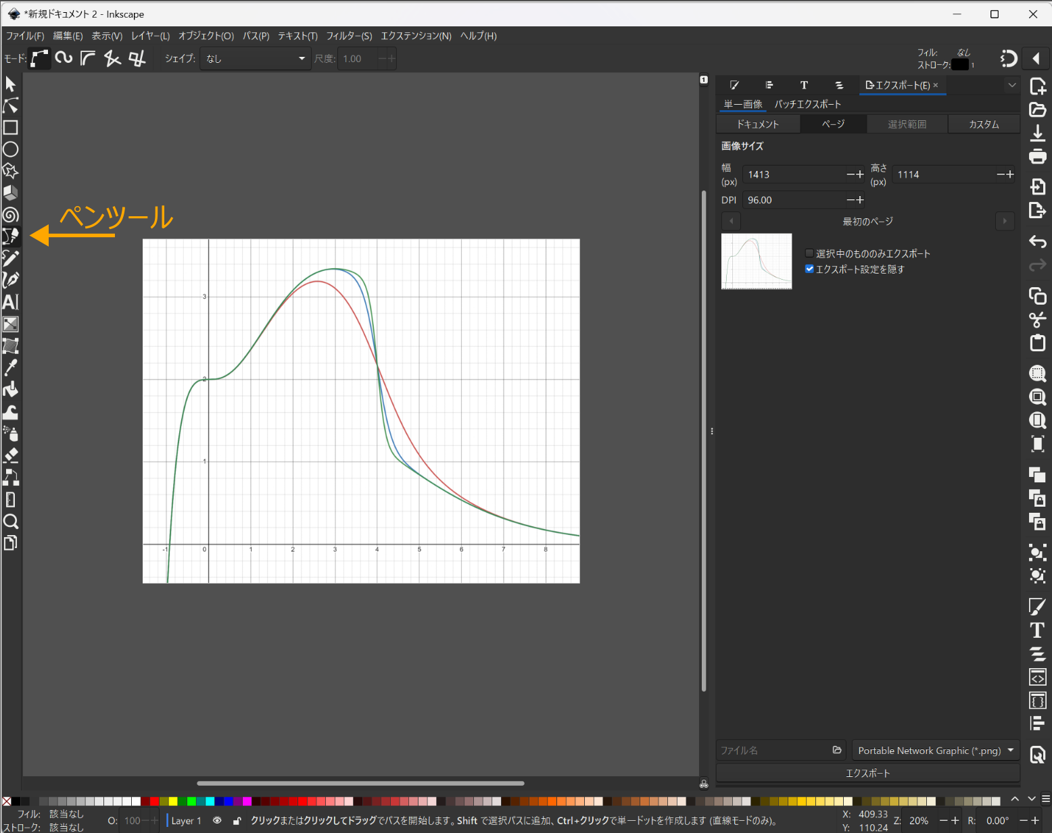The width and height of the screenshot is (1052, 833).
Task: Choose the Rectangle tool
Action: [x=11, y=128]
